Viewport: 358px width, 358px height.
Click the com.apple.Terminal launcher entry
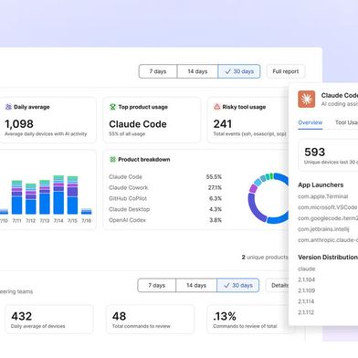click(322, 196)
